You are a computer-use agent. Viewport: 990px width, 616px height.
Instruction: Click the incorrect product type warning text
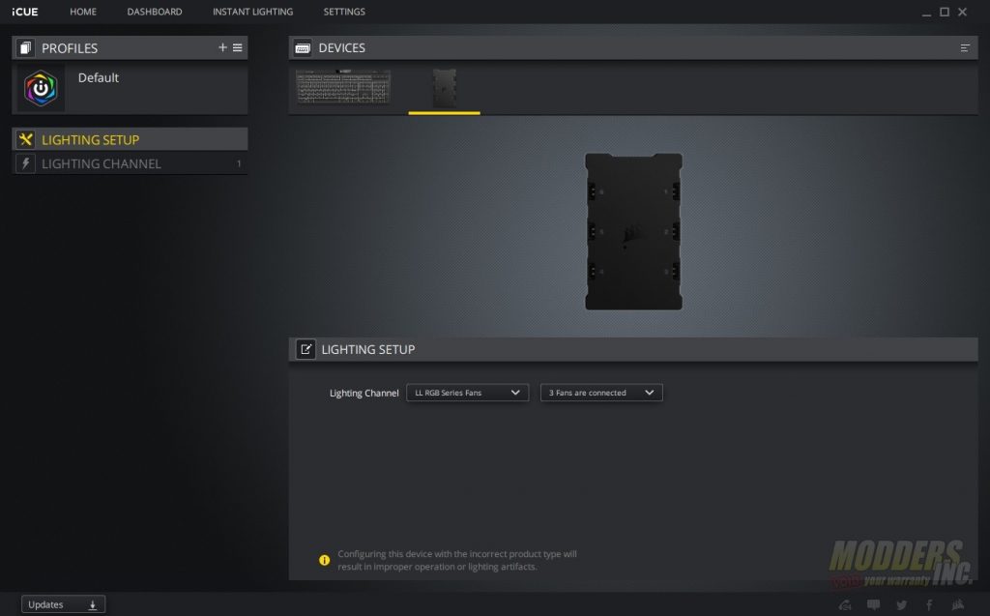tap(457, 561)
